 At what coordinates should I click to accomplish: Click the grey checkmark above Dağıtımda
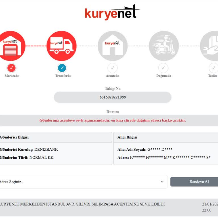163,68
